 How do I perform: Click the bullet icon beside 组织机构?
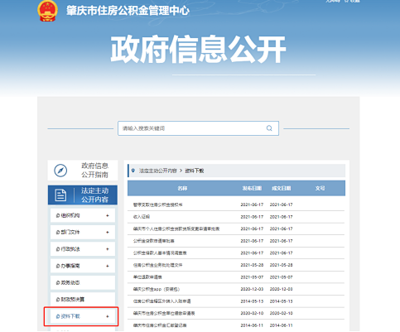58,215
